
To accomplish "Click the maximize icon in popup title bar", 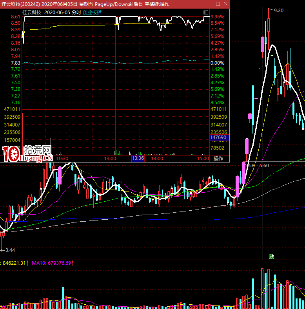I will click(218, 4).
